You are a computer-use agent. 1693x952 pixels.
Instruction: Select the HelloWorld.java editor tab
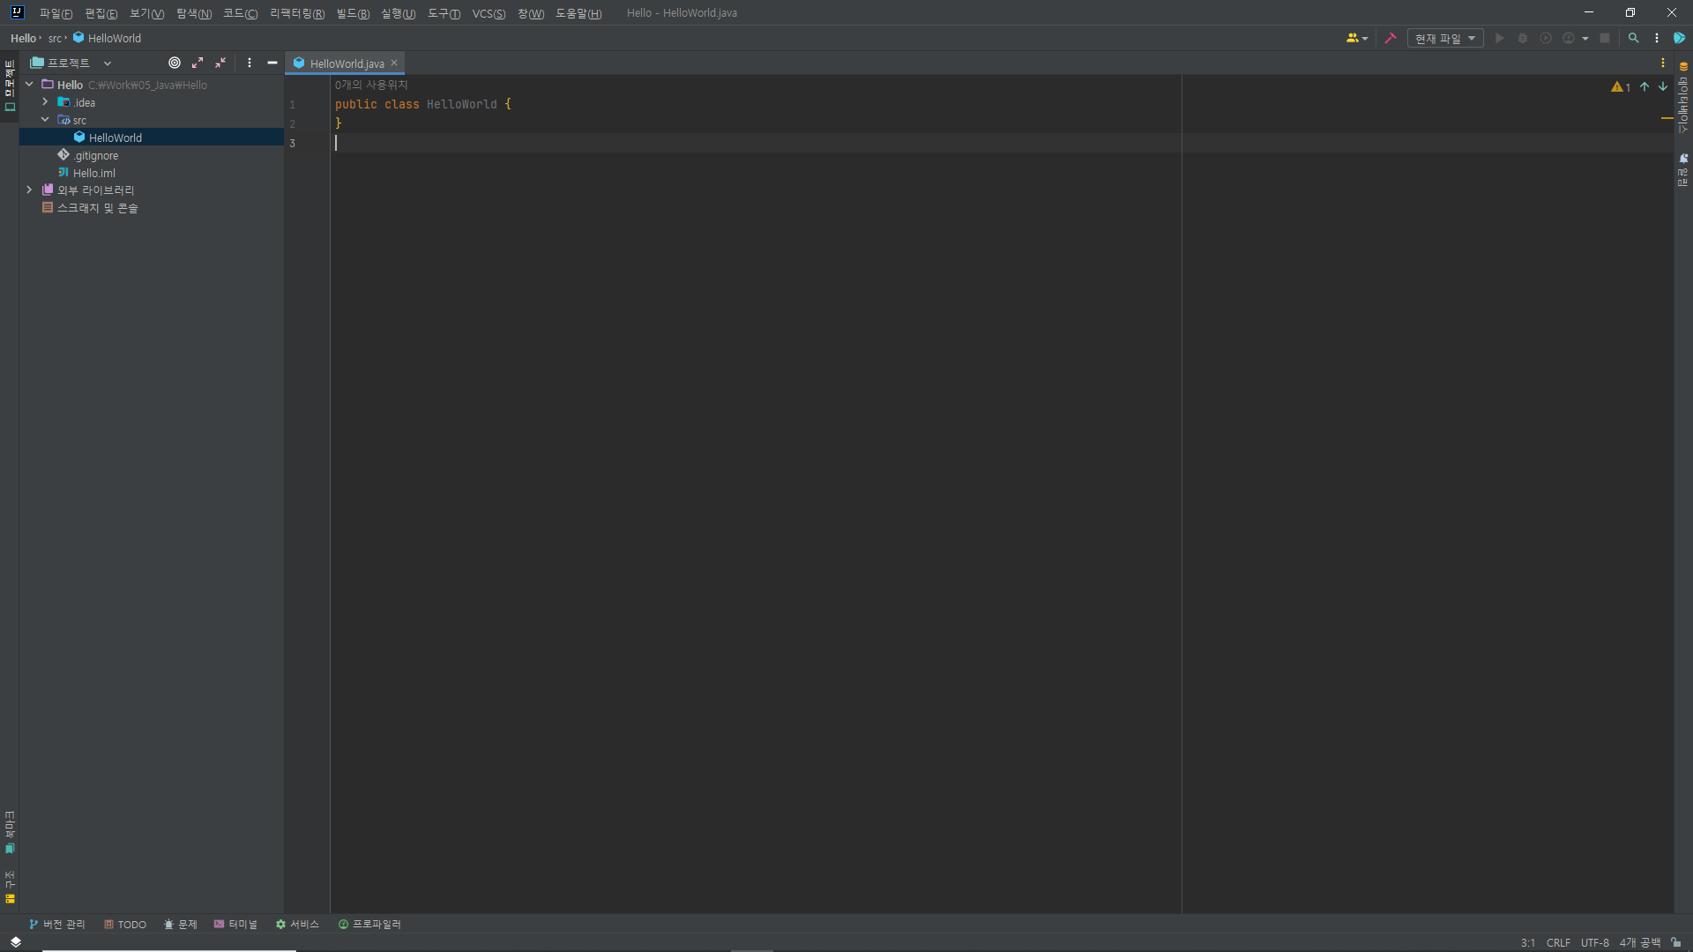tap(346, 63)
